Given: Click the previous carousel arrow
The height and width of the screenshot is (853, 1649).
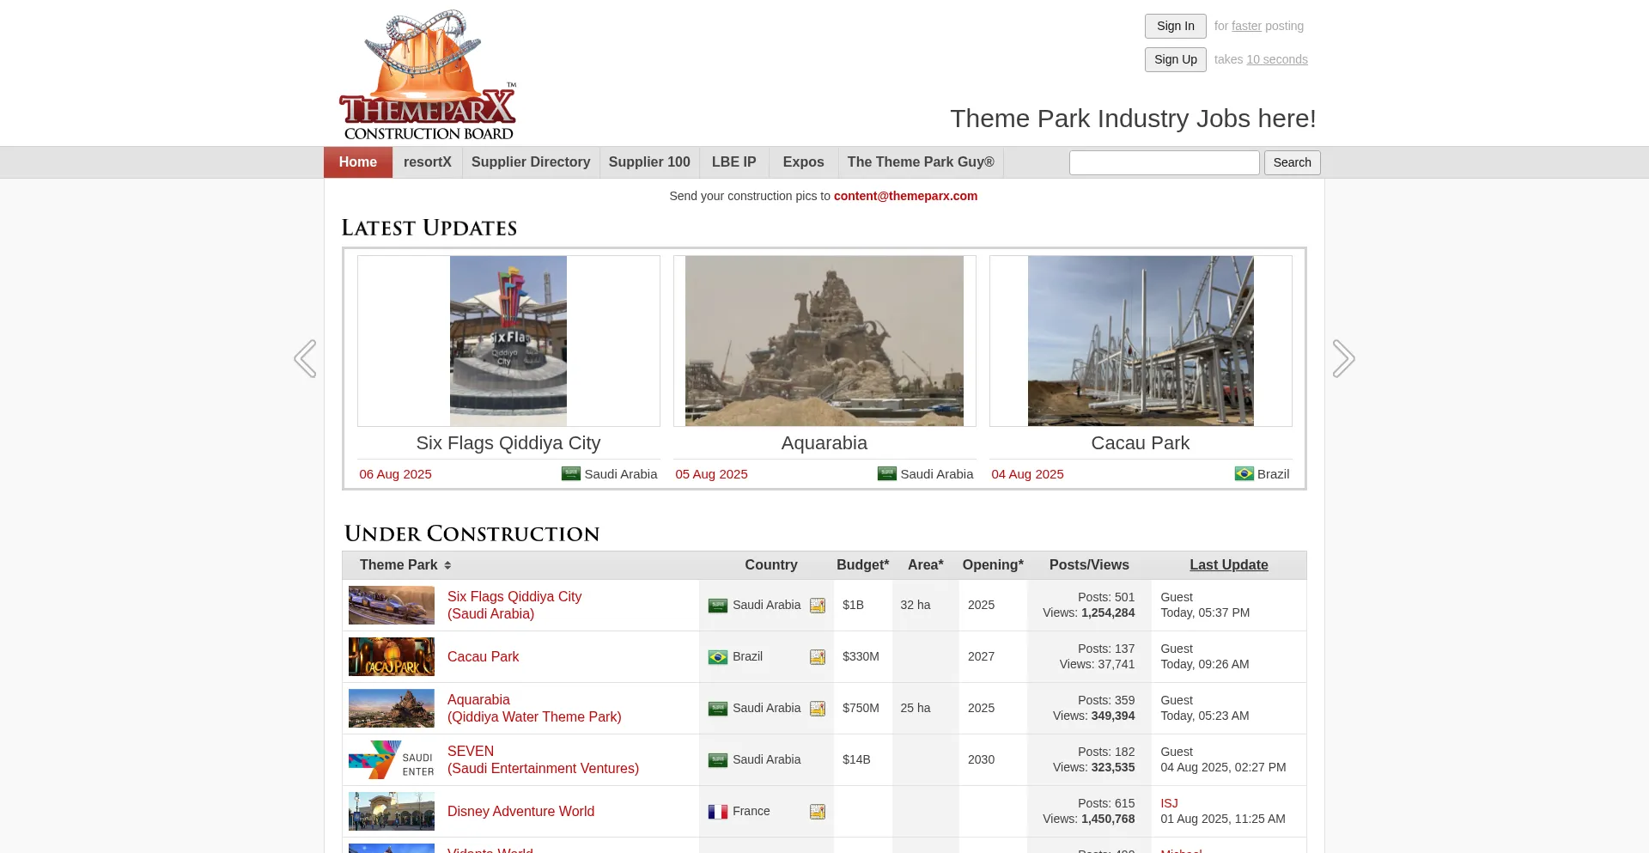Looking at the screenshot, I should click(305, 358).
